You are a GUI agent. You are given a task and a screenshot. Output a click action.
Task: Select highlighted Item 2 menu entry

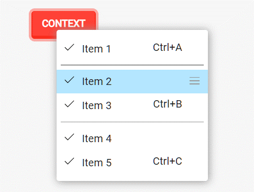click(x=132, y=81)
